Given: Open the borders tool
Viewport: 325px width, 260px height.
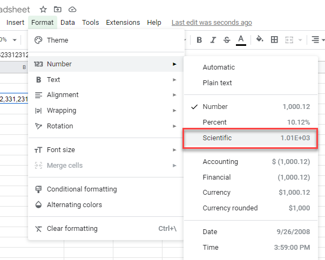Looking at the screenshot, I should (274, 39).
